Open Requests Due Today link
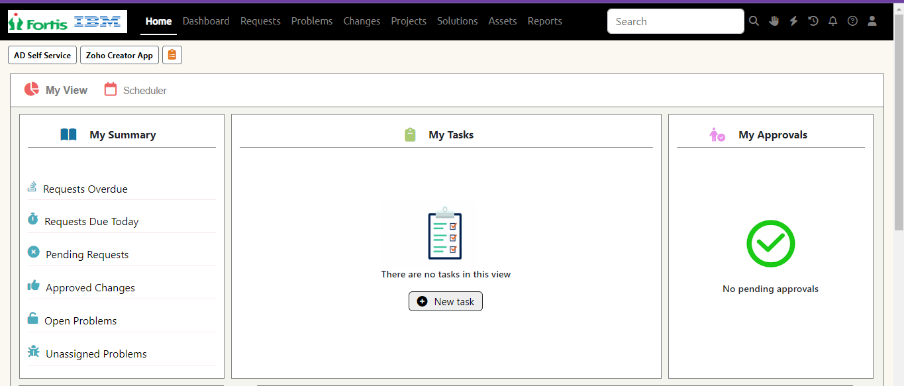 pos(91,222)
